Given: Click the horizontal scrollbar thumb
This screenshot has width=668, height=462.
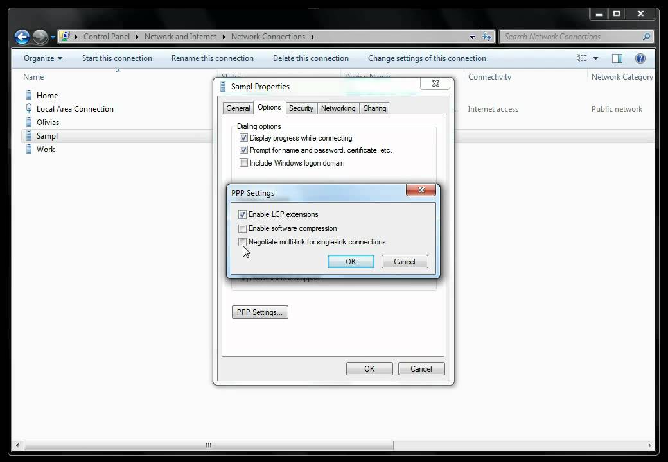Looking at the screenshot, I should pos(209,445).
